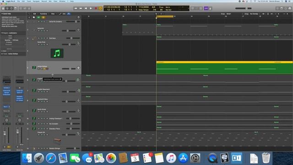Select the Action Strikes track icon
Screen dimensions: 293x165
(34, 67)
